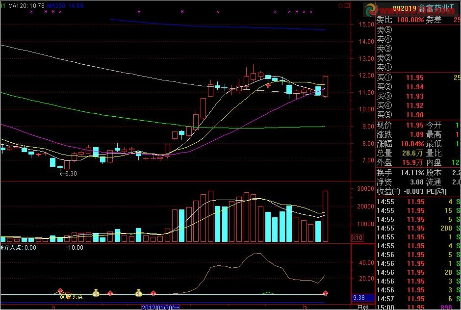Click the red arrow above the 选股买点 label
461x310 pixels.
click(x=60, y=291)
